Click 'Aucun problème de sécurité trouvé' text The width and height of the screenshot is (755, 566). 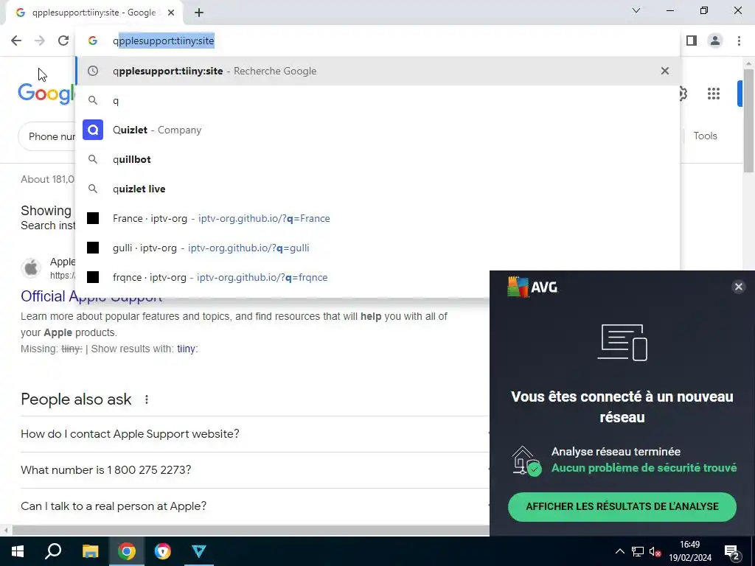644,468
